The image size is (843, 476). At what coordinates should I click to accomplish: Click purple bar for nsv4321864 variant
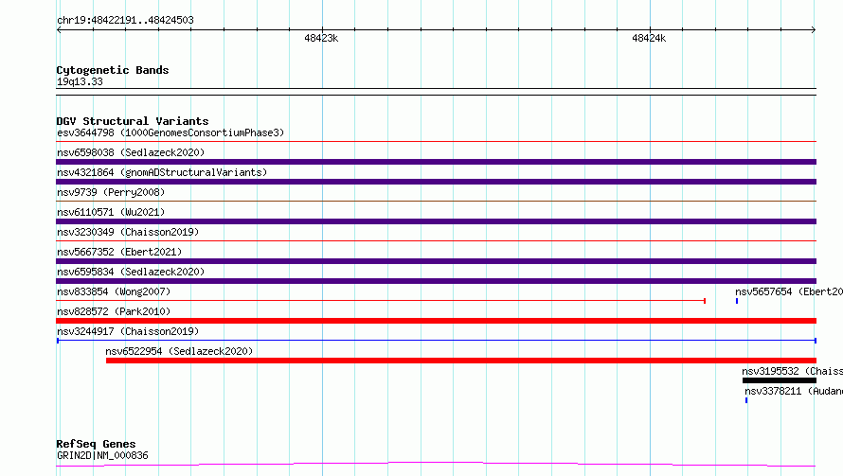coord(436,182)
